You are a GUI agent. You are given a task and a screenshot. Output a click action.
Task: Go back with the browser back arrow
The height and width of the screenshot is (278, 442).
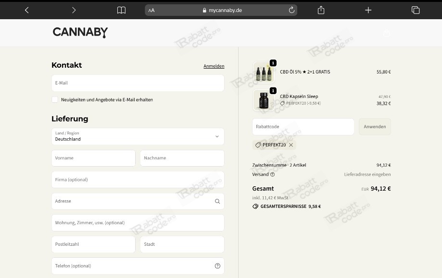(x=27, y=10)
